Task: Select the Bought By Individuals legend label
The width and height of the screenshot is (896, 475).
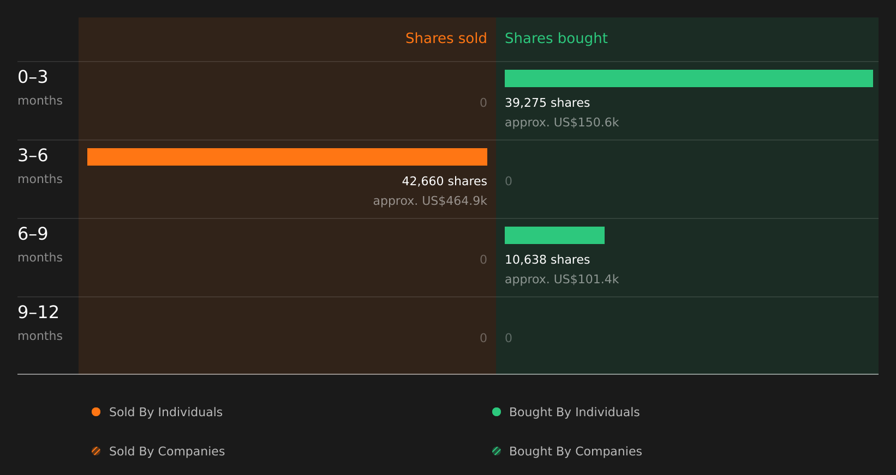Action: [575, 412]
